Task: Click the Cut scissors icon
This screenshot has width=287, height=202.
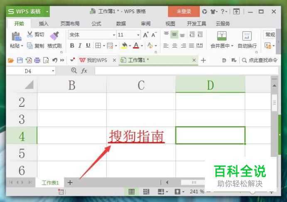Action: point(29,34)
